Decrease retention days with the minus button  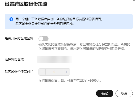point(42,72)
